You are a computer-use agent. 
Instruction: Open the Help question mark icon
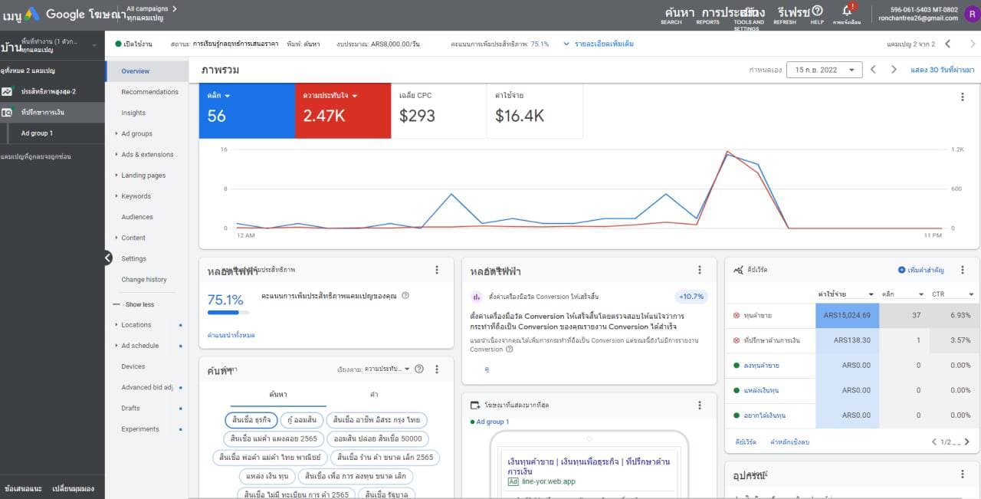pyautogui.click(x=817, y=11)
